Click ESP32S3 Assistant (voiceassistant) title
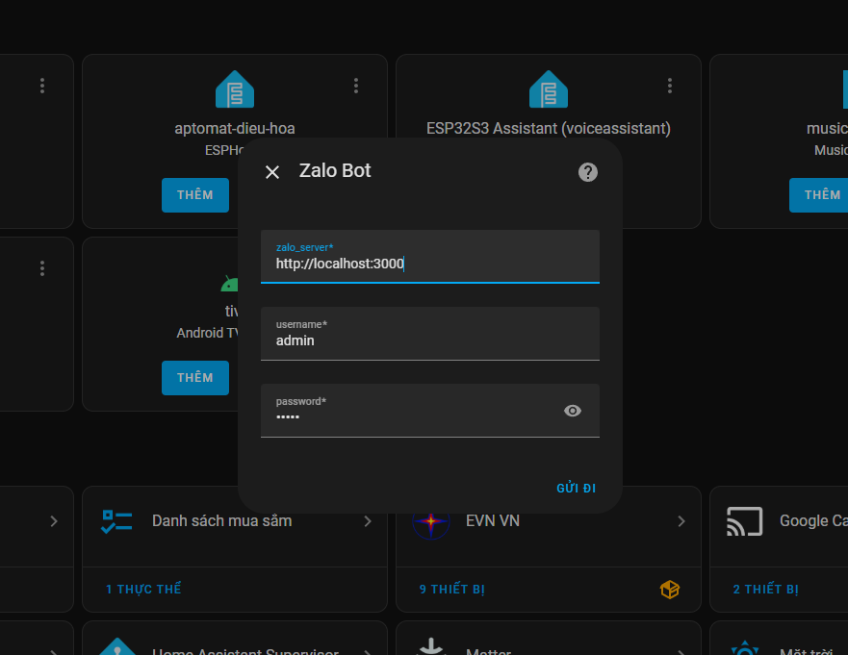This screenshot has width=848, height=655. click(x=549, y=129)
